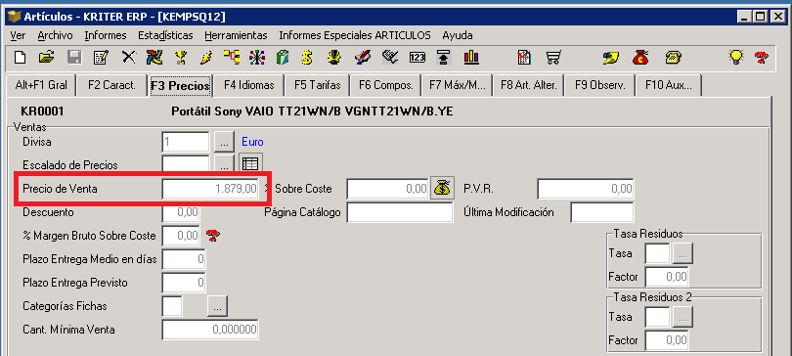Click the open folder toolbar icon
This screenshot has width=792, height=356.
[x=47, y=57]
